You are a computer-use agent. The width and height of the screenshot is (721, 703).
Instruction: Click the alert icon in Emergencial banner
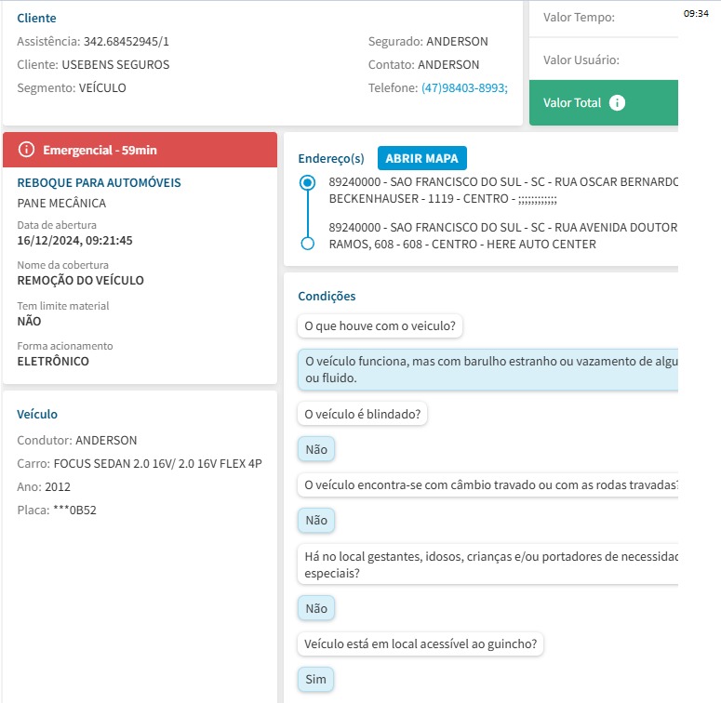coord(26,150)
